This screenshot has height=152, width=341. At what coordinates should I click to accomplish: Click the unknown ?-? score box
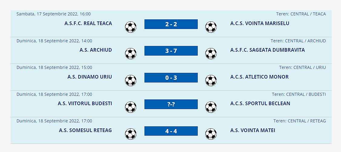171,104
